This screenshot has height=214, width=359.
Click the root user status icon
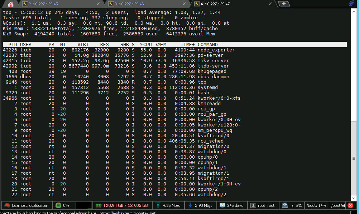[253, 205]
